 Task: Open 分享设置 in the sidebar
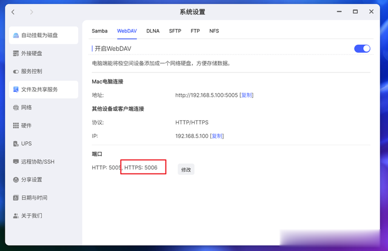pos(44,180)
